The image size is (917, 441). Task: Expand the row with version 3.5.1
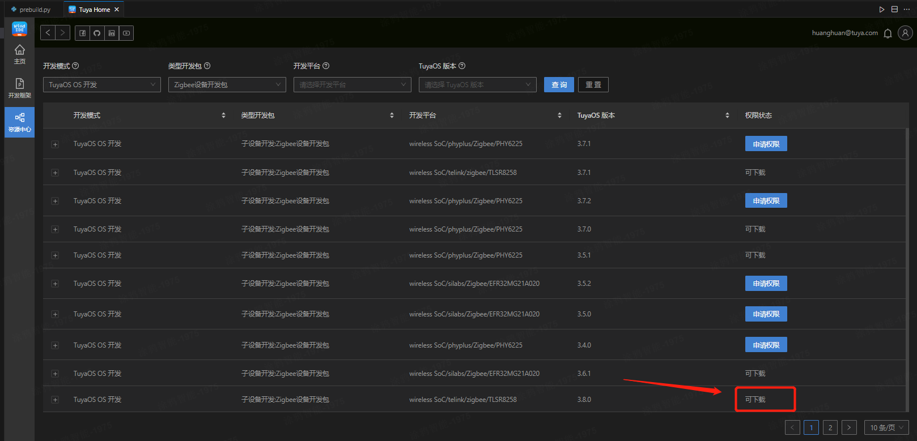coord(55,255)
